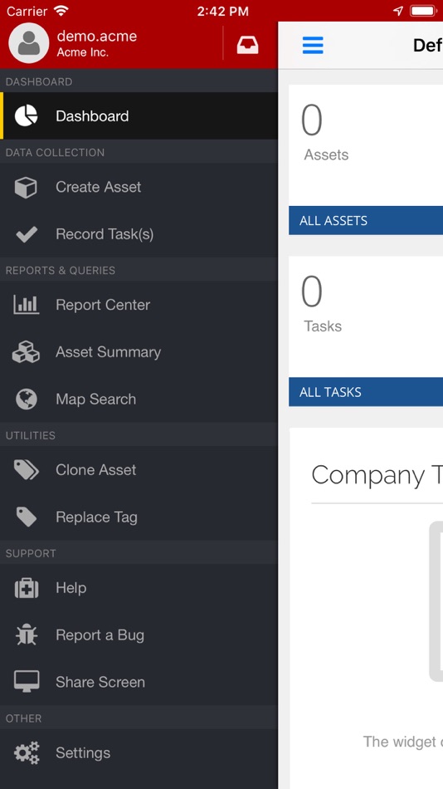Click the Report Center bar chart icon
Image resolution: width=443 pixels, height=789 pixels.
tap(27, 305)
